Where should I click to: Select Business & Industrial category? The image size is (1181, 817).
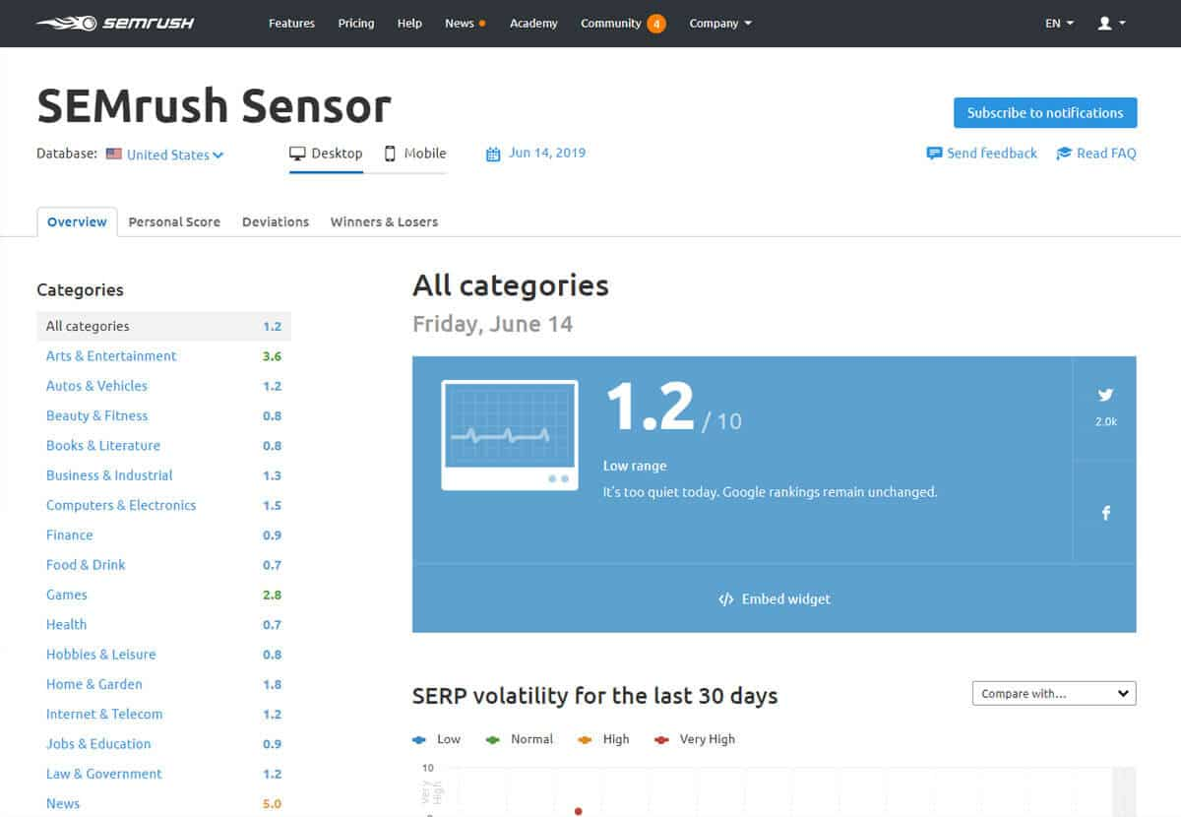109,475
